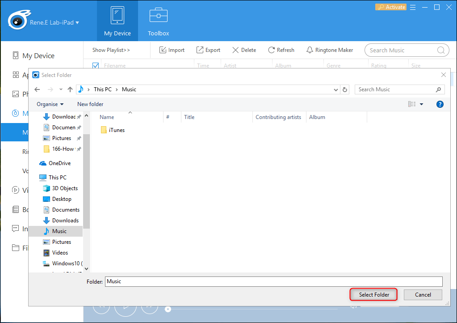Viewport: 457px width, 323px height.
Task: Click the New folder button
Action: point(90,104)
